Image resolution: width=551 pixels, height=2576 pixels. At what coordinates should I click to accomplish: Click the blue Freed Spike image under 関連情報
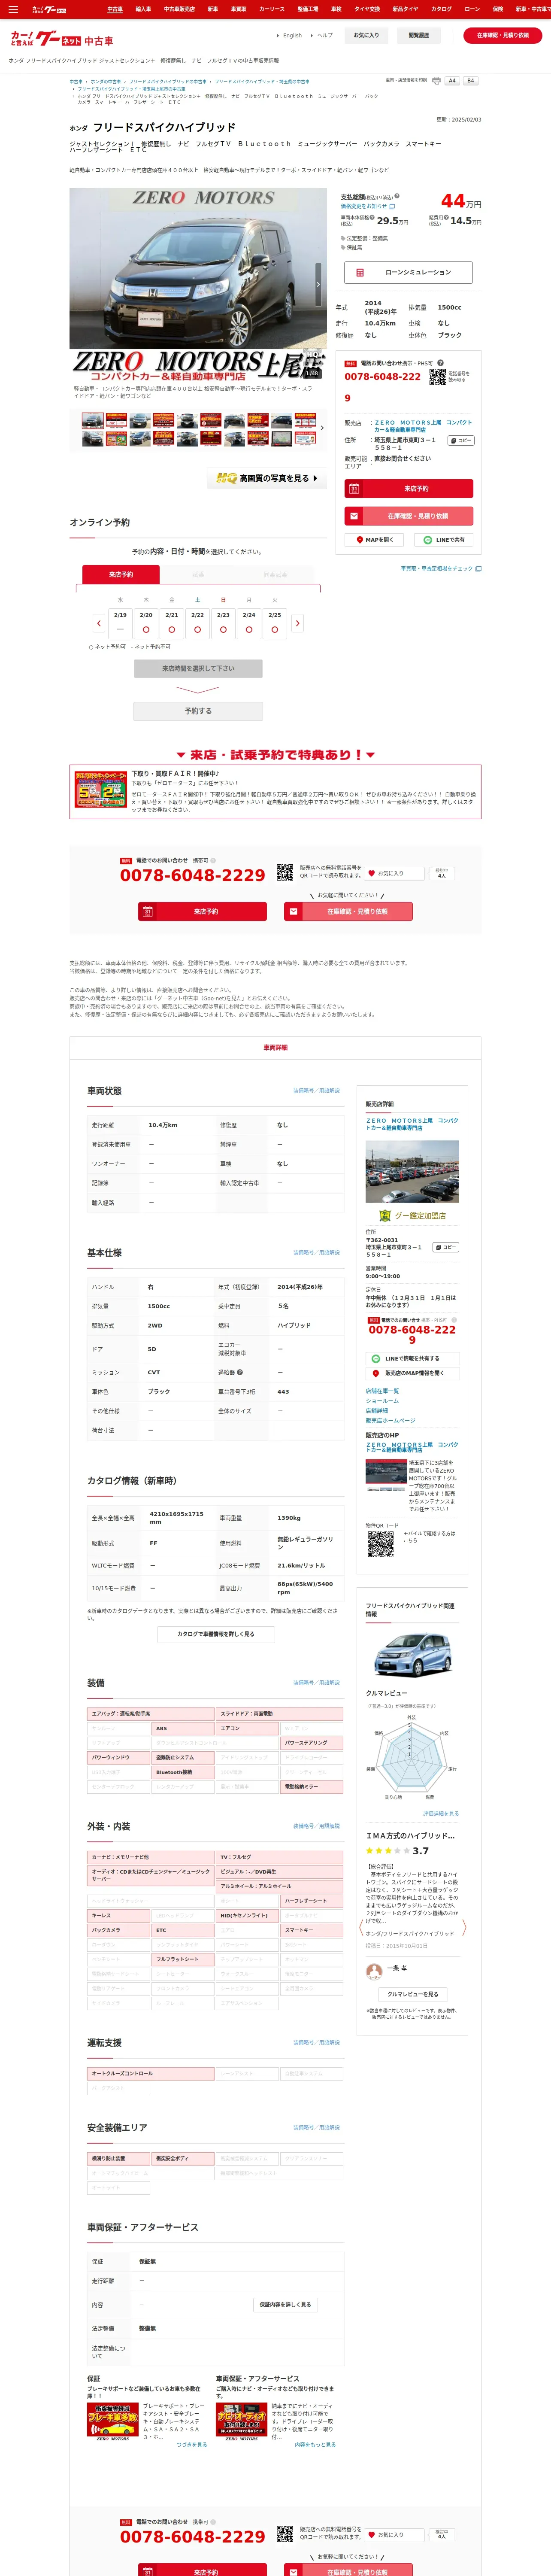(412, 1655)
